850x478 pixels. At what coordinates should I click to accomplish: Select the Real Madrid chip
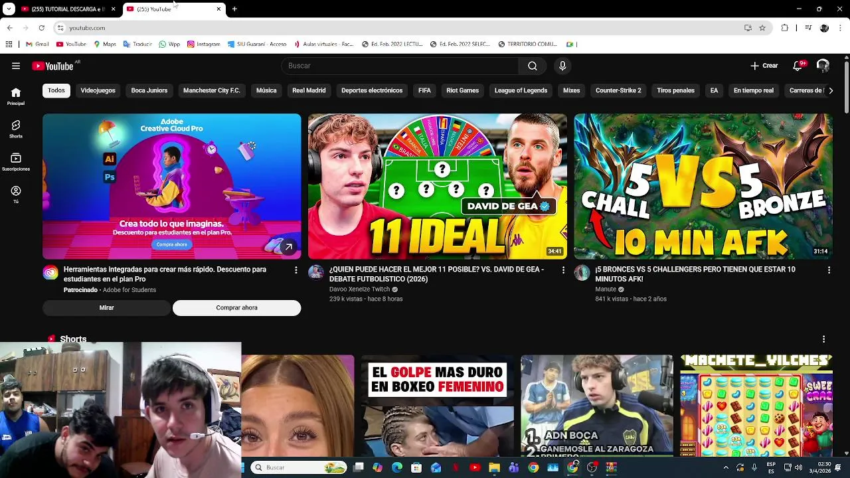[x=309, y=90]
